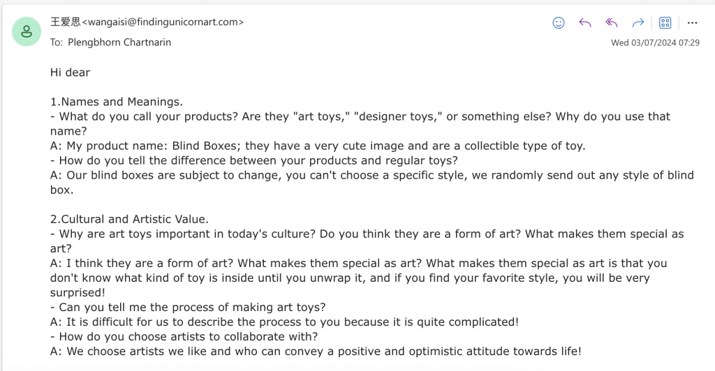Click heading '2.Cultural and Artistic Value.'
Image resolution: width=715 pixels, height=371 pixels.
tap(129, 219)
